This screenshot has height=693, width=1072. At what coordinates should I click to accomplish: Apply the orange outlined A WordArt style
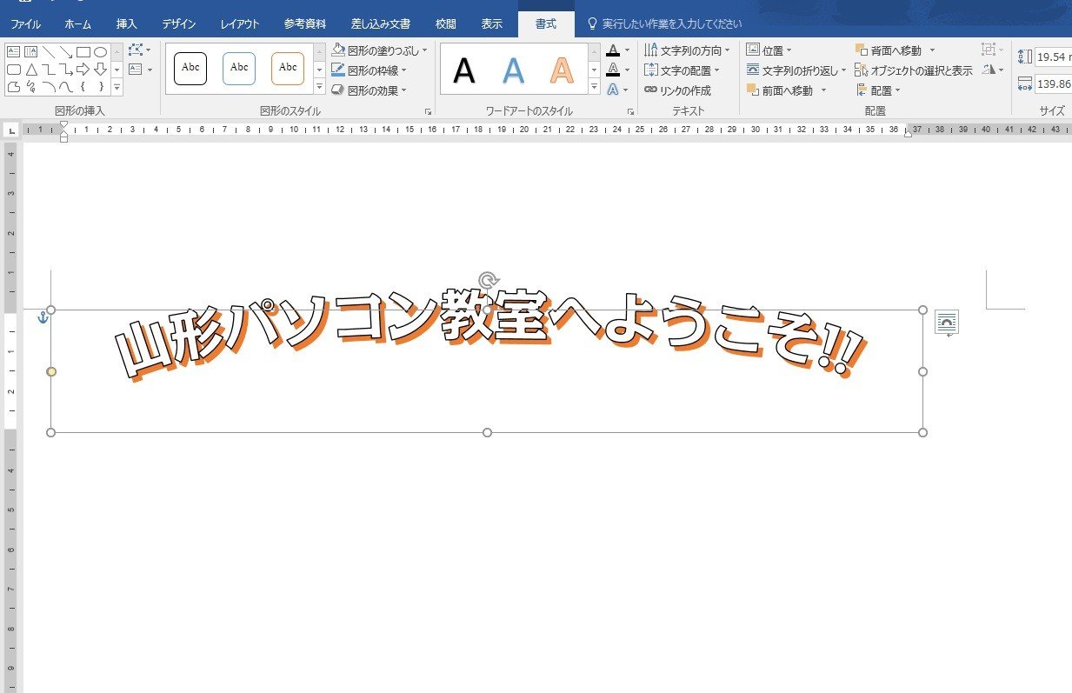[563, 70]
